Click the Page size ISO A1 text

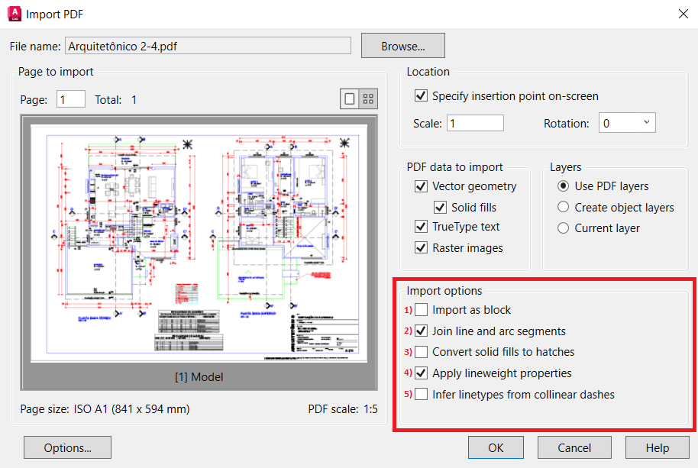[x=105, y=409]
